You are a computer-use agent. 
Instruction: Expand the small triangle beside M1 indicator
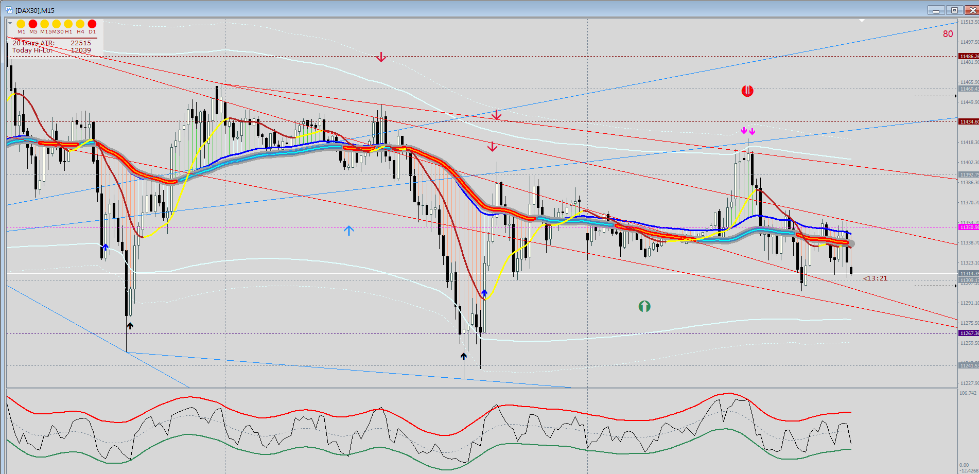[x=10, y=23]
